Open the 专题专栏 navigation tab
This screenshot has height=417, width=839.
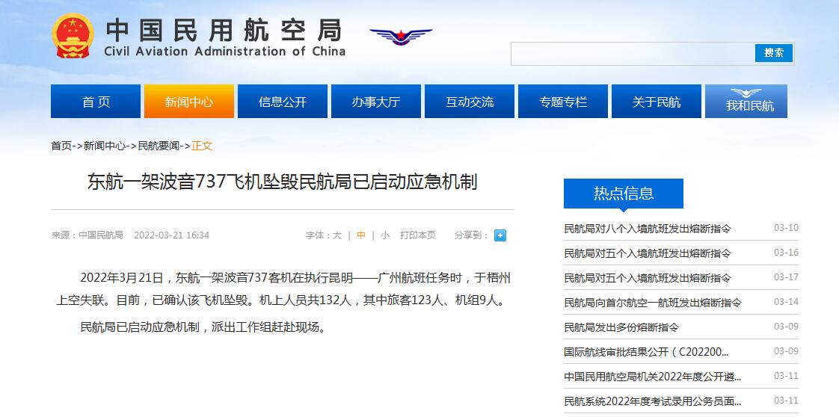pos(563,102)
